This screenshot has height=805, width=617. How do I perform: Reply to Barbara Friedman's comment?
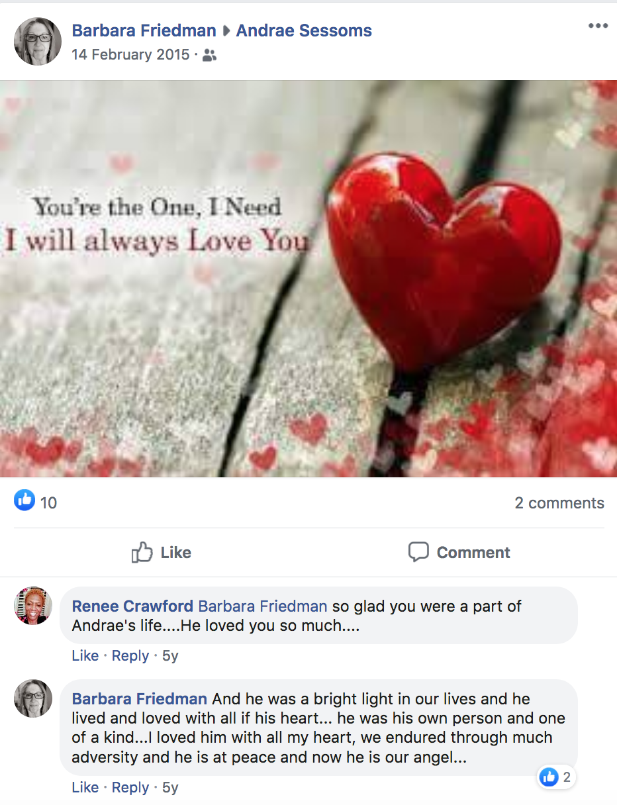tap(130, 788)
